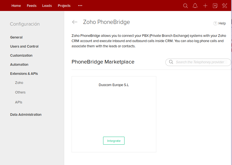Open the search magnifier in top bar
The height and width of the screenshot is (165, 232).
pos(185,6)
